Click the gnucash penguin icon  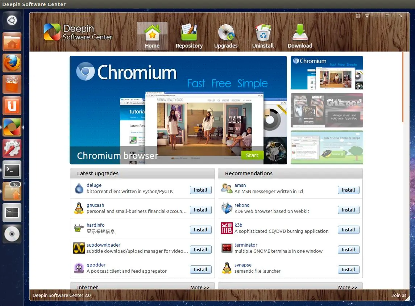79,209
